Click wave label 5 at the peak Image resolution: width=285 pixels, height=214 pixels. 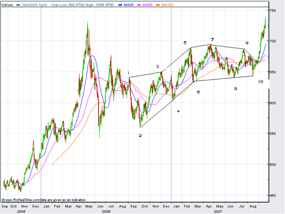(185, 43)
